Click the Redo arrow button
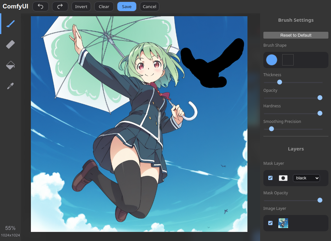This screenshot has height=241, width=331. [60, 6]
